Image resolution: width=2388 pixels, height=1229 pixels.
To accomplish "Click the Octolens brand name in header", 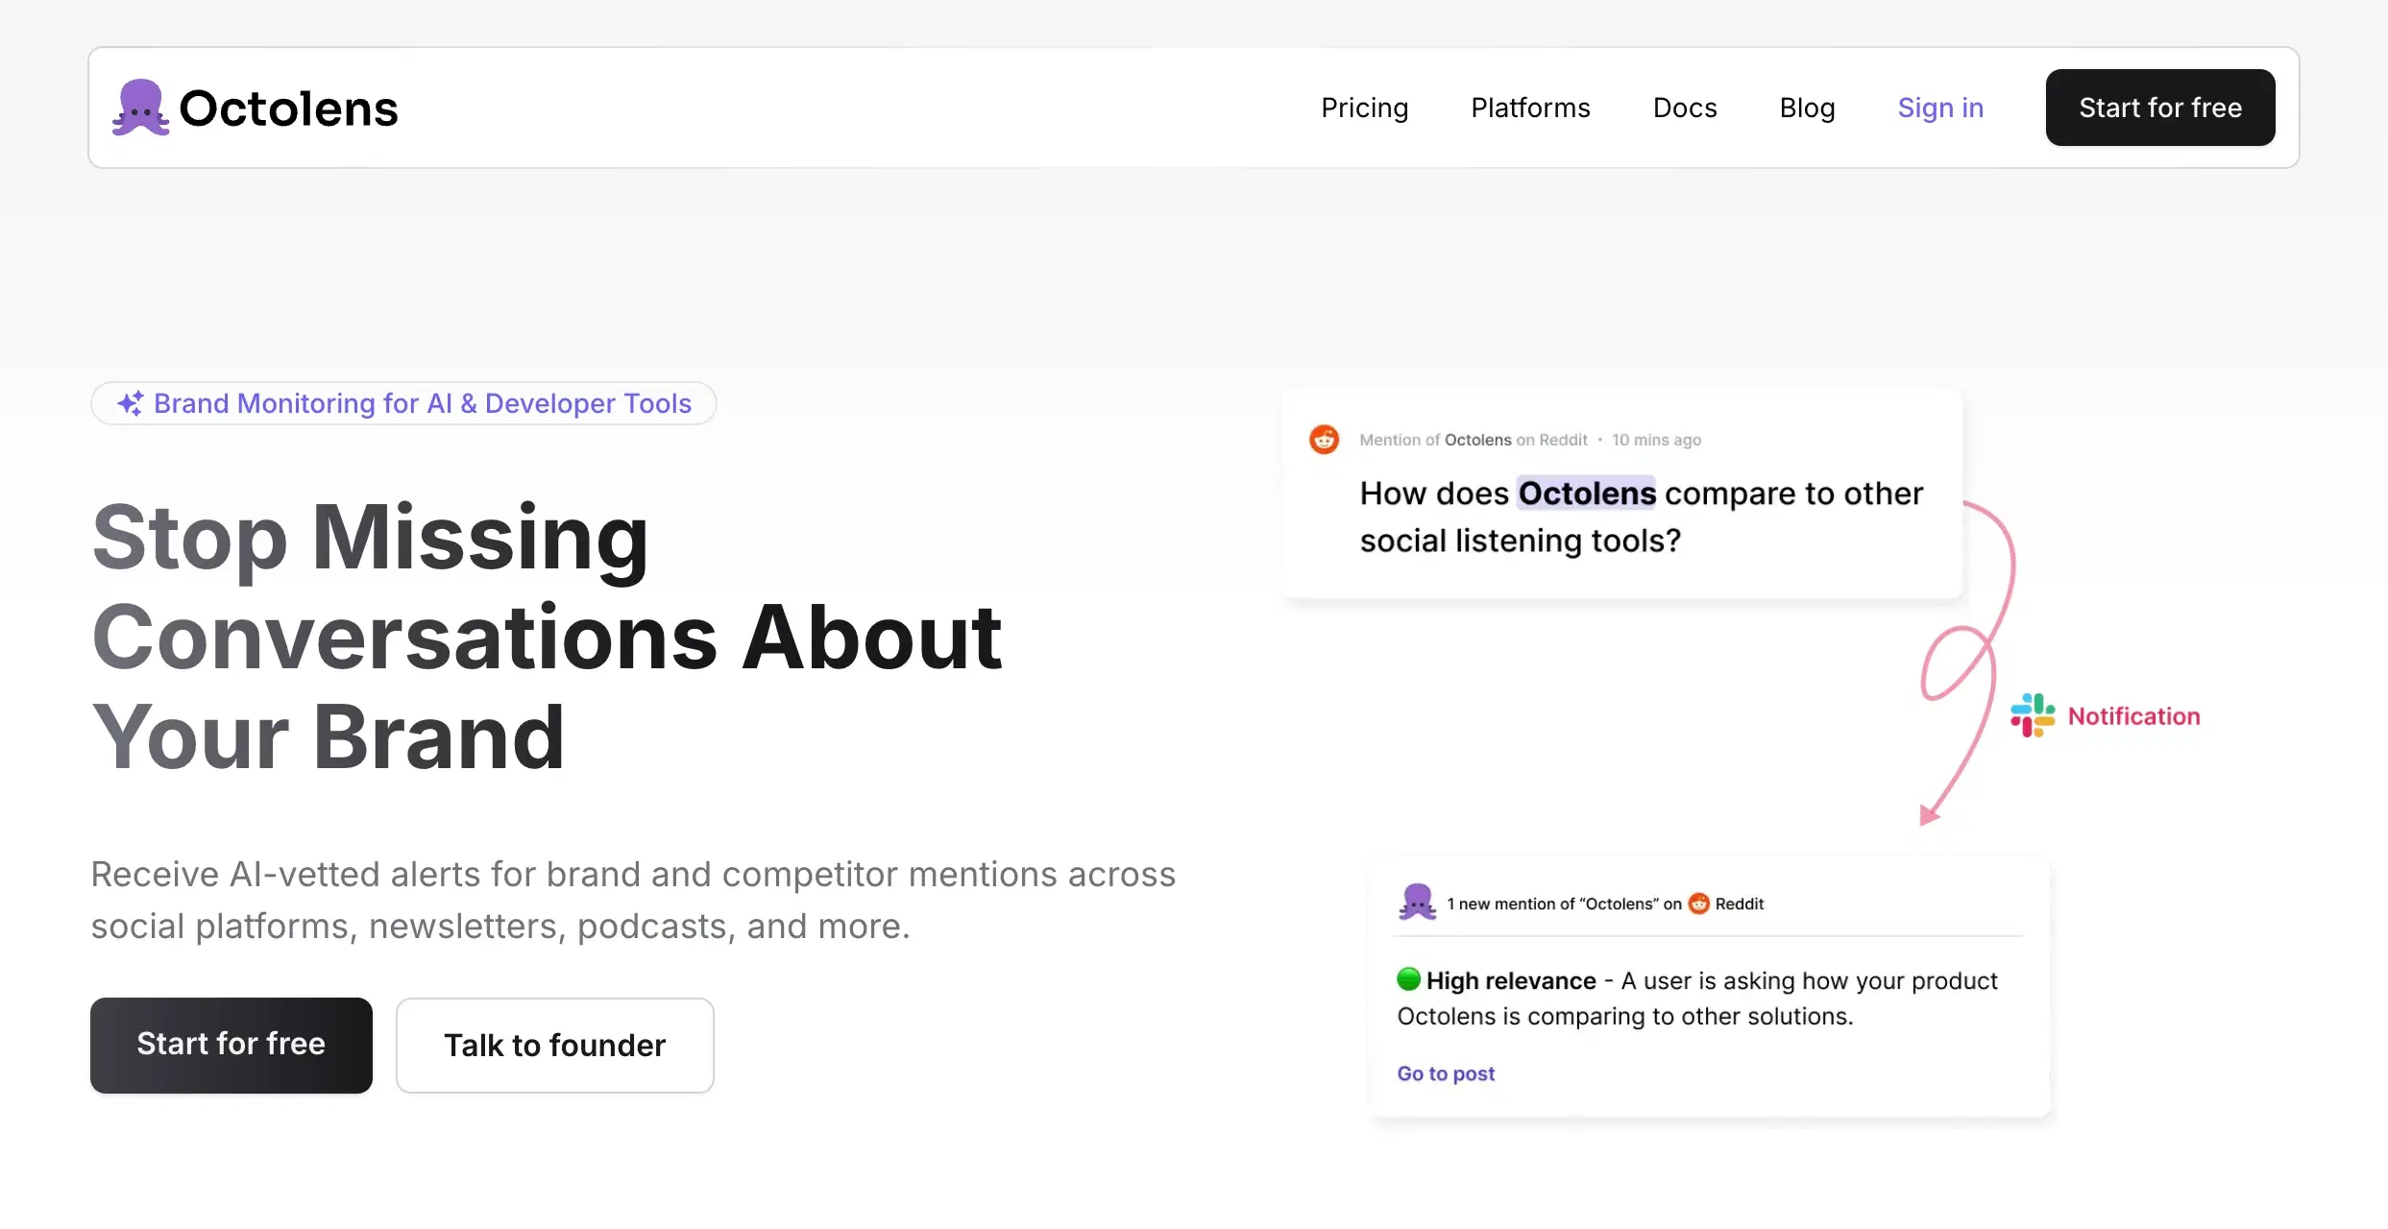I will click(288, 108).
